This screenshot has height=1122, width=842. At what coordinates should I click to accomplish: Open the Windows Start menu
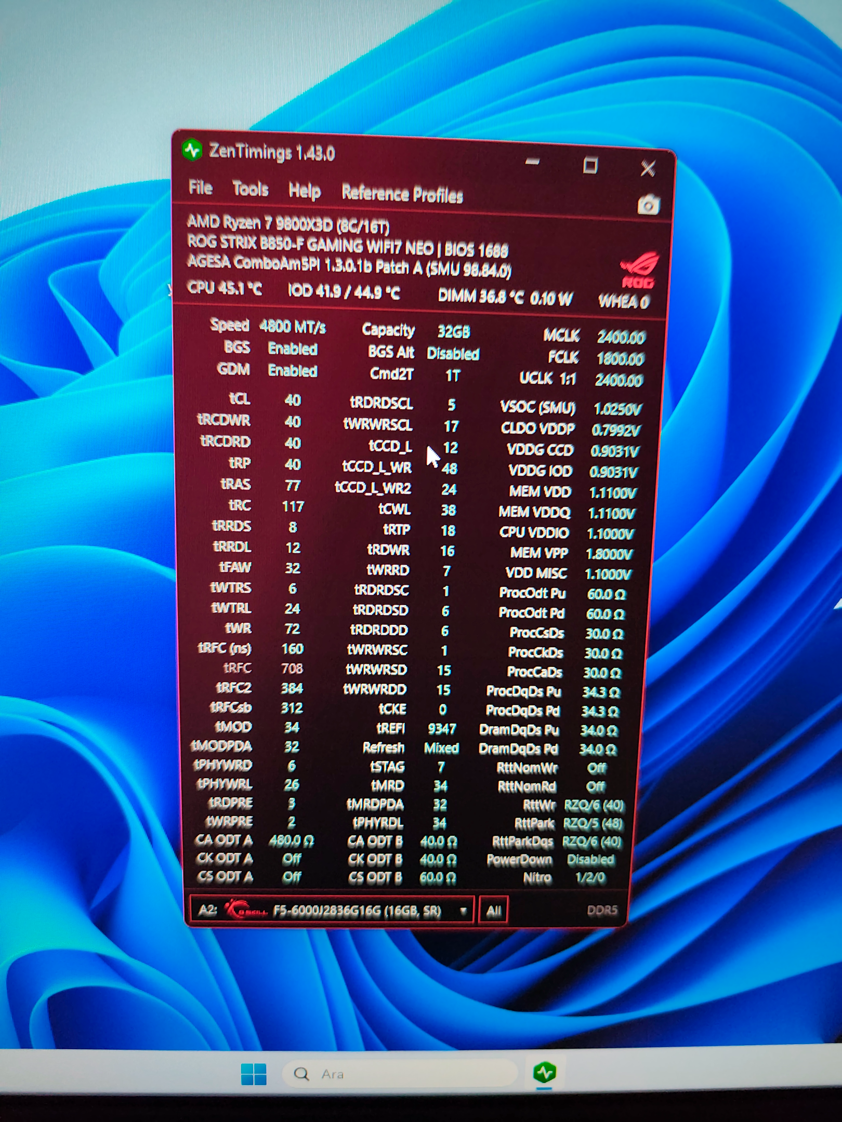point(254,1074)
